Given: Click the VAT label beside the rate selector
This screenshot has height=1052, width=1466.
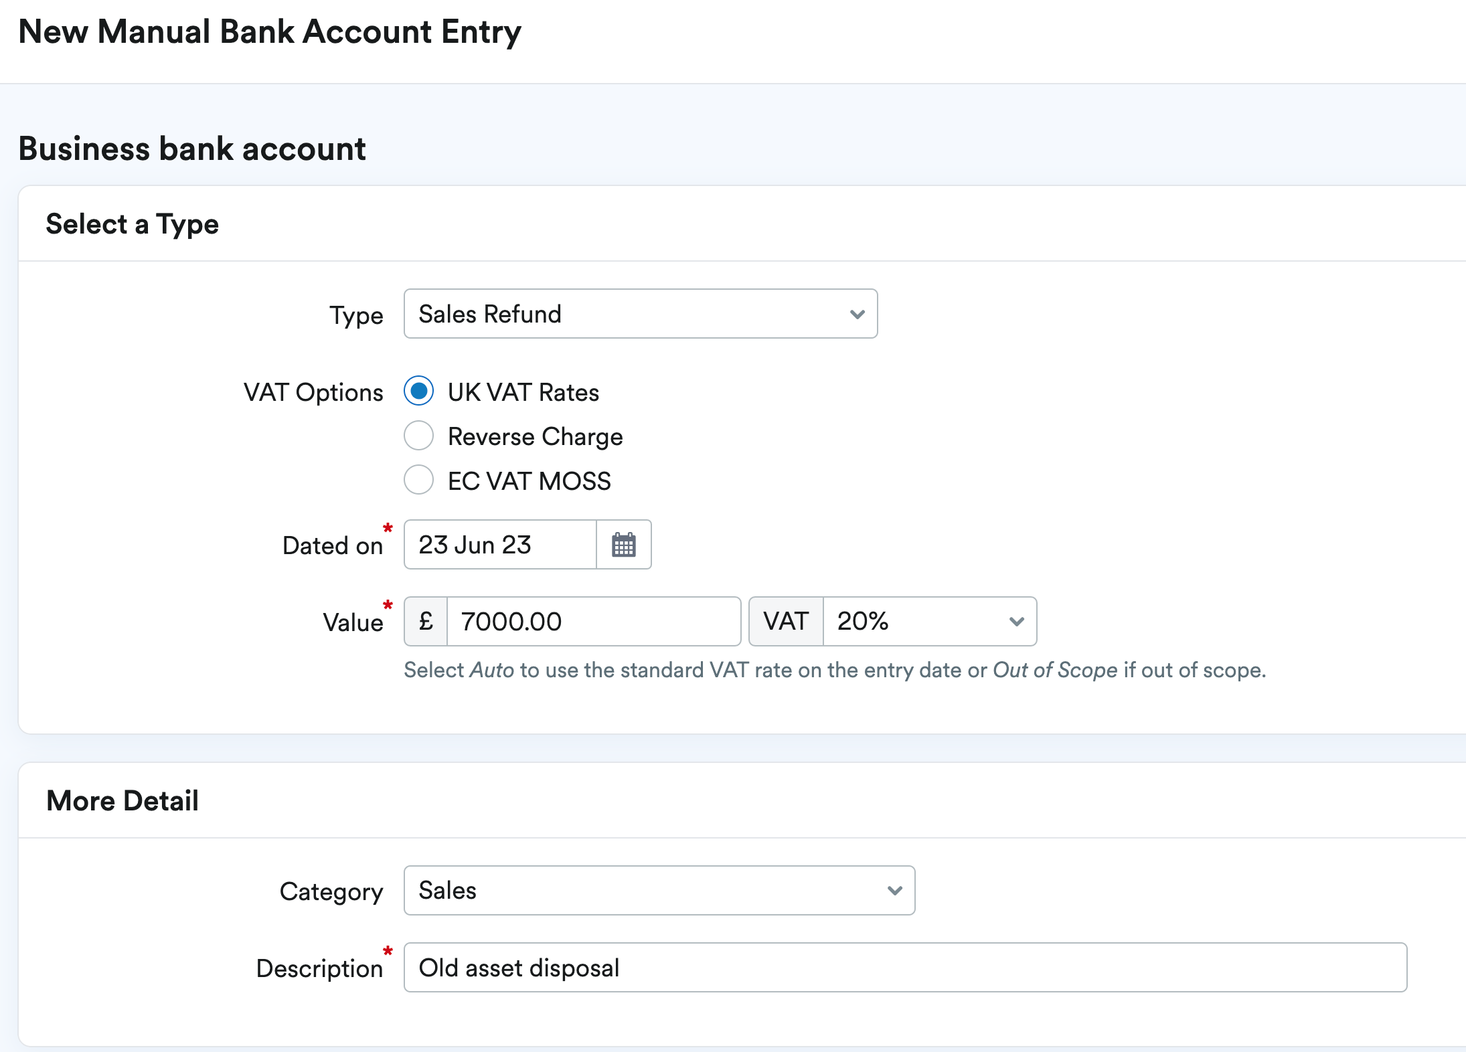Looking at the screenshot, I should (x=786, y=622).
